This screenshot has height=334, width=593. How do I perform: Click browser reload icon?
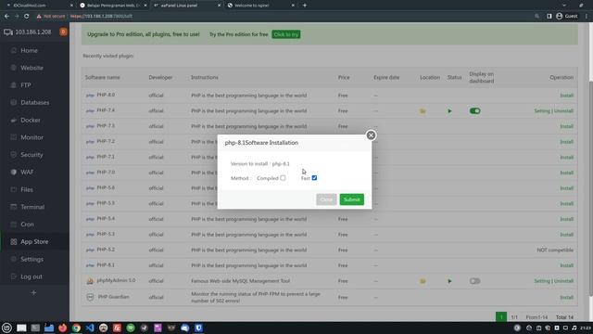coord(27,17)
